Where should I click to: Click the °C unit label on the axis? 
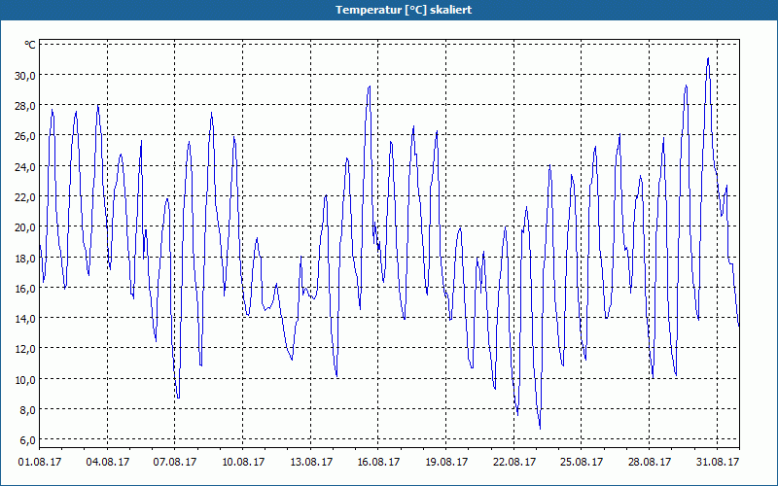tap(30, 45)
